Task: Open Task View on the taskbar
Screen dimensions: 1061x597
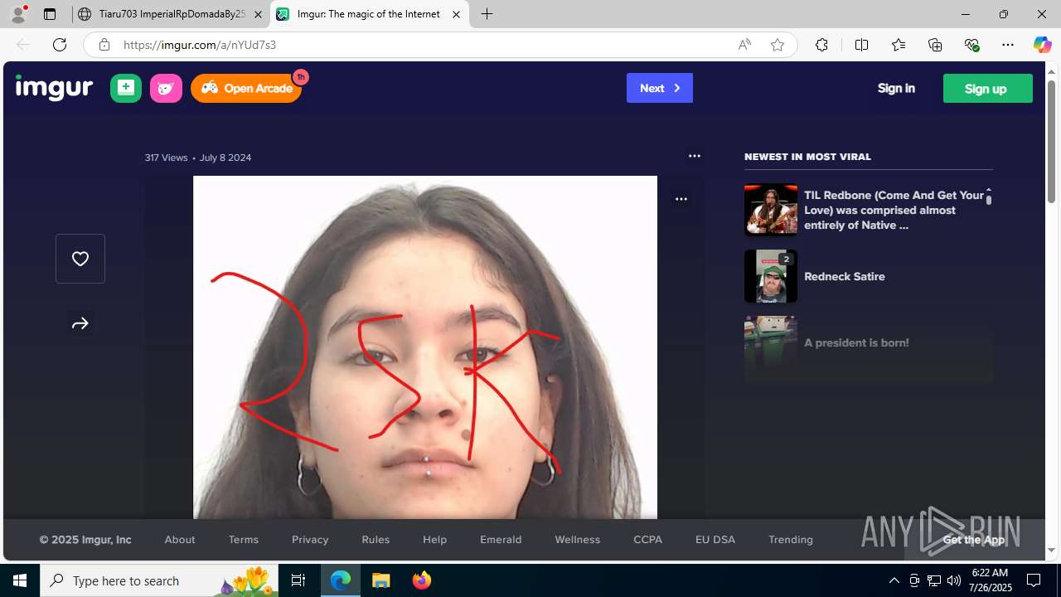Action: [298, 580]
